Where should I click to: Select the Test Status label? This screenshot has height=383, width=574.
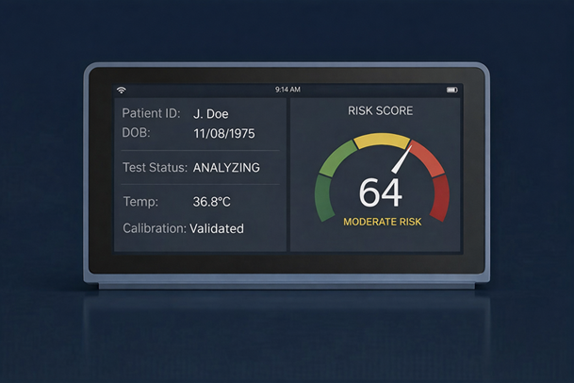click(156, 167)
